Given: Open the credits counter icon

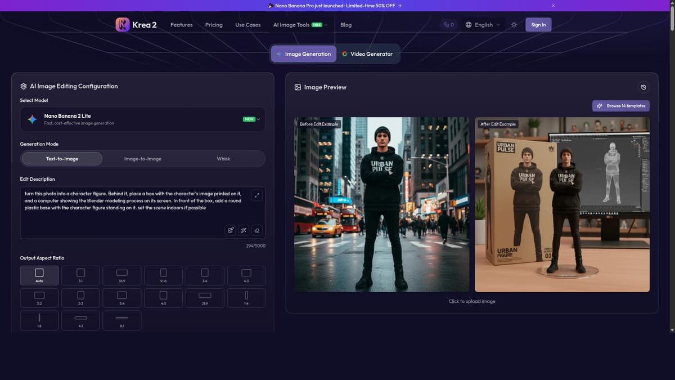Looking at the screenshot, I should point(448,25).
